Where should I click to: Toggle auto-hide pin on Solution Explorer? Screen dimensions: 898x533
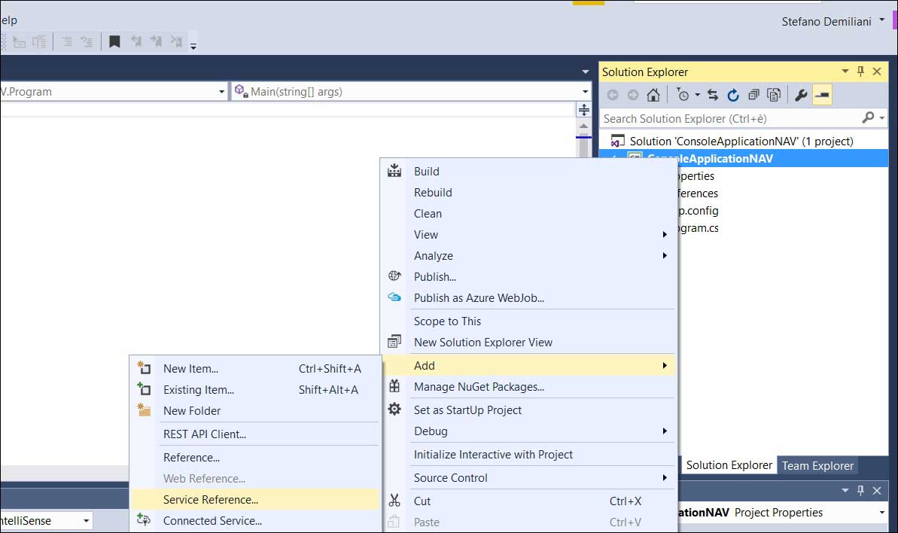(x=861, y=72)
